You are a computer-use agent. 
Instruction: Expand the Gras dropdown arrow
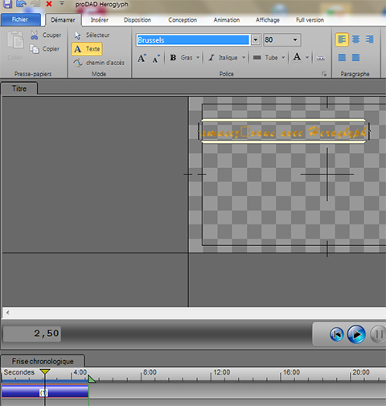tap(198, 58)
